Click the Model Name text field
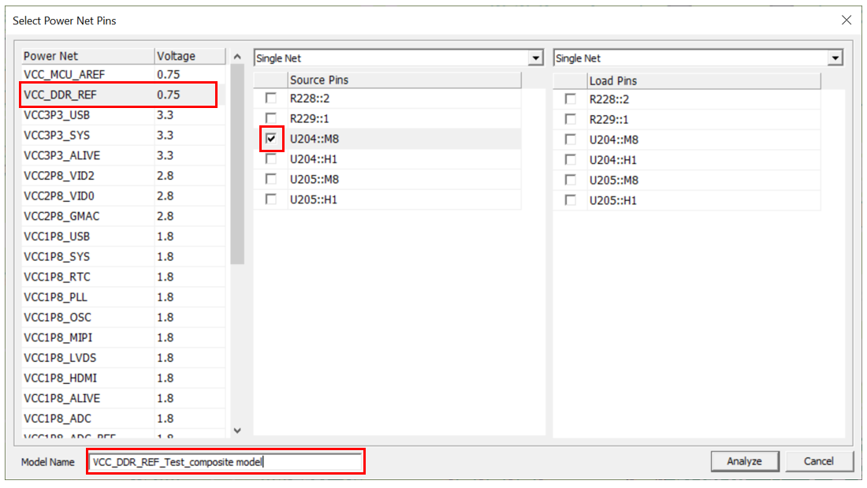Viewport: 867px width, 488px height. pos(225,462)
